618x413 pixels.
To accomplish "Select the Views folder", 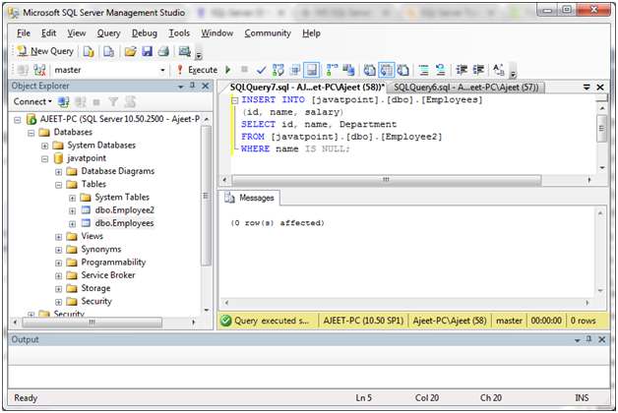I will click(x=92, y=236).
